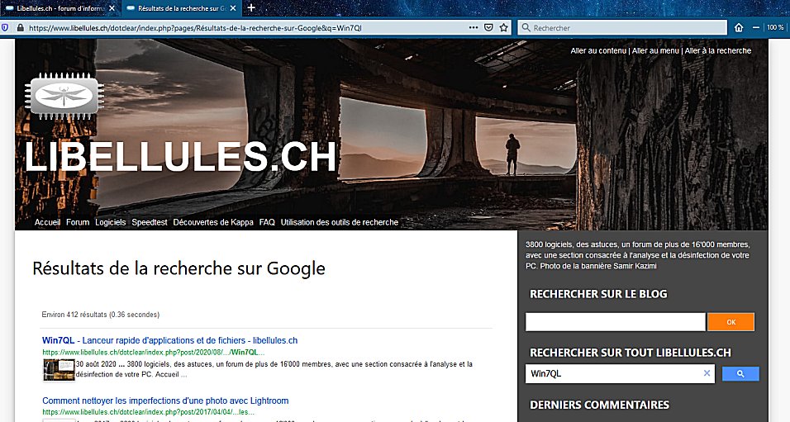The image size is (790, 422).
Task: Click the orange OK button
Action: [x=731, y=322]
